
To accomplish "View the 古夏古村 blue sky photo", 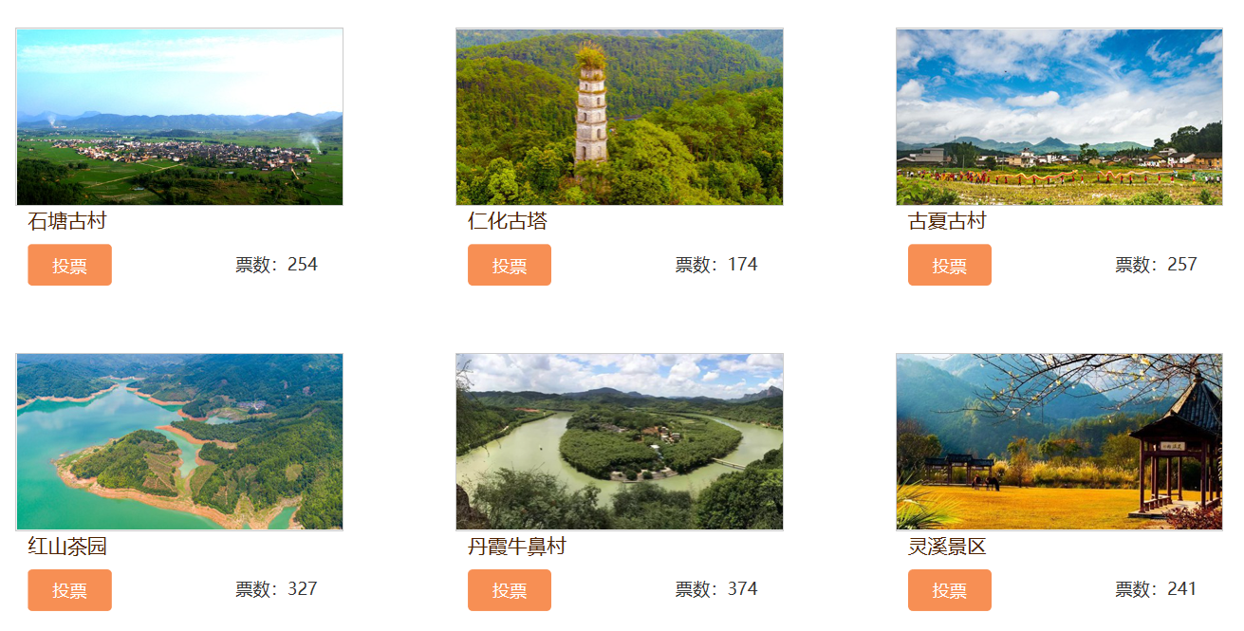I will (1059, 117).
